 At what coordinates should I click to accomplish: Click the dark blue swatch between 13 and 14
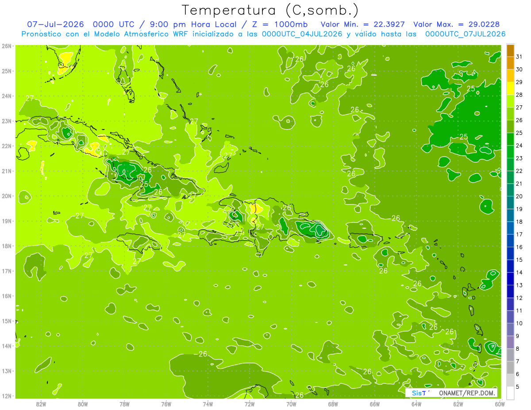click(510, 279)
